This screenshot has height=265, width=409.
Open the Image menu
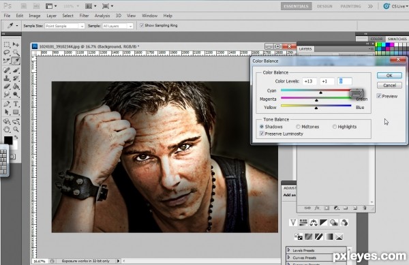[x=35, y=16]
